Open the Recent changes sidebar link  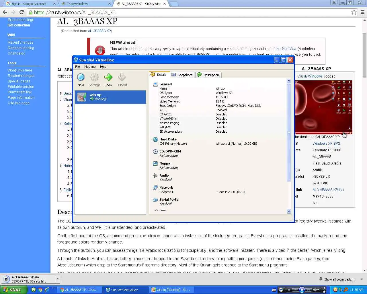[x=20, y=42]
